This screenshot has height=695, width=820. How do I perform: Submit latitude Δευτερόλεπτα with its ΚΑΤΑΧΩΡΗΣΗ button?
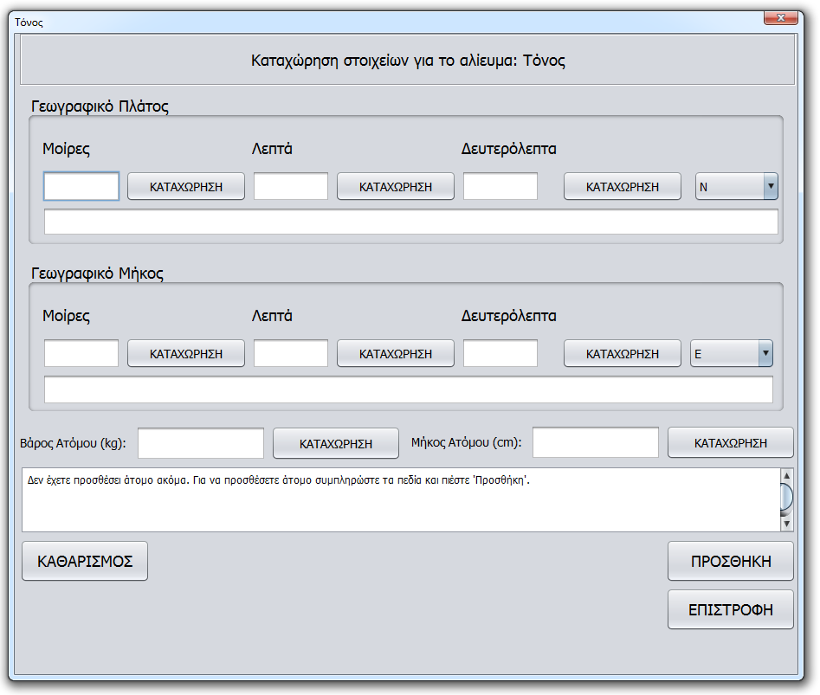(623, 187)
